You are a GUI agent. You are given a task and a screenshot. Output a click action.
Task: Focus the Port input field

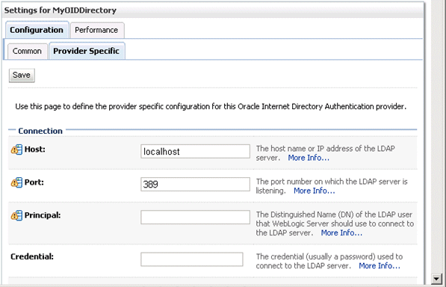point(195,185)
